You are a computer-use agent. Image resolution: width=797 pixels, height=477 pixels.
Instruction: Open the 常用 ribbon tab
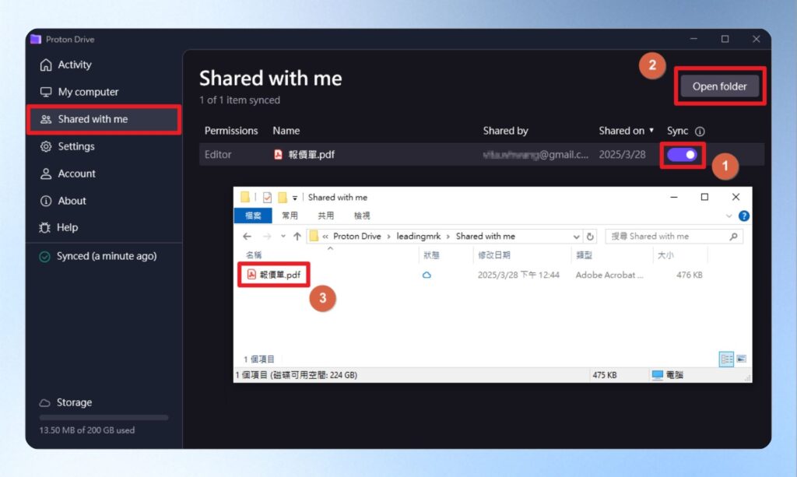(290, 216)
